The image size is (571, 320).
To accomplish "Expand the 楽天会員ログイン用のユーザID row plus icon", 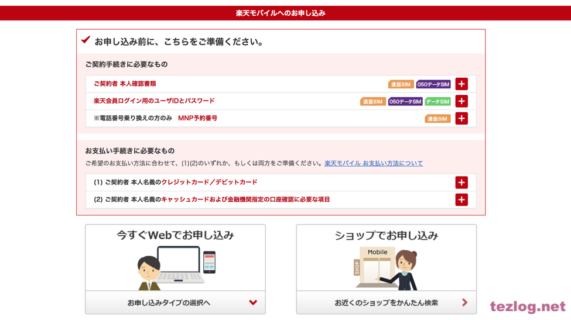I will (x=461, y=101).
